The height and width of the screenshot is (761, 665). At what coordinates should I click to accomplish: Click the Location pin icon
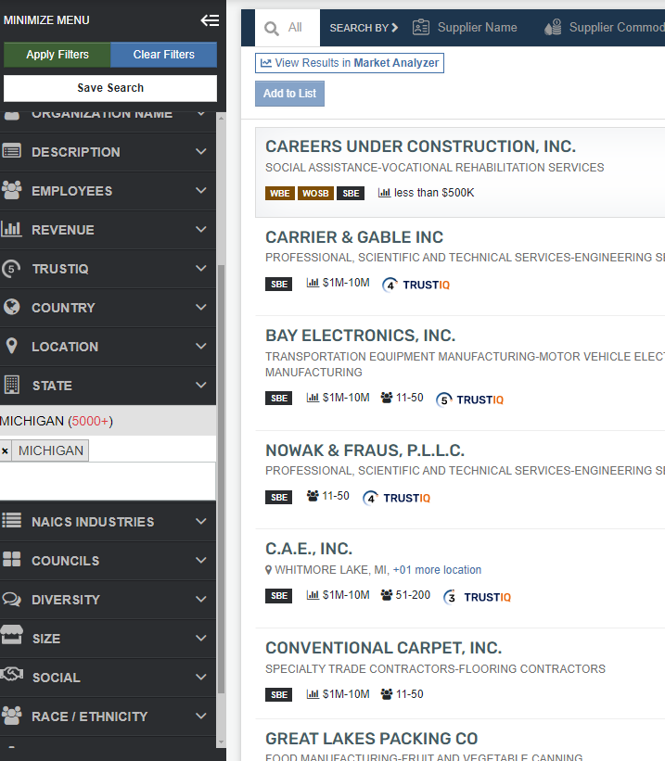(12, 346)
